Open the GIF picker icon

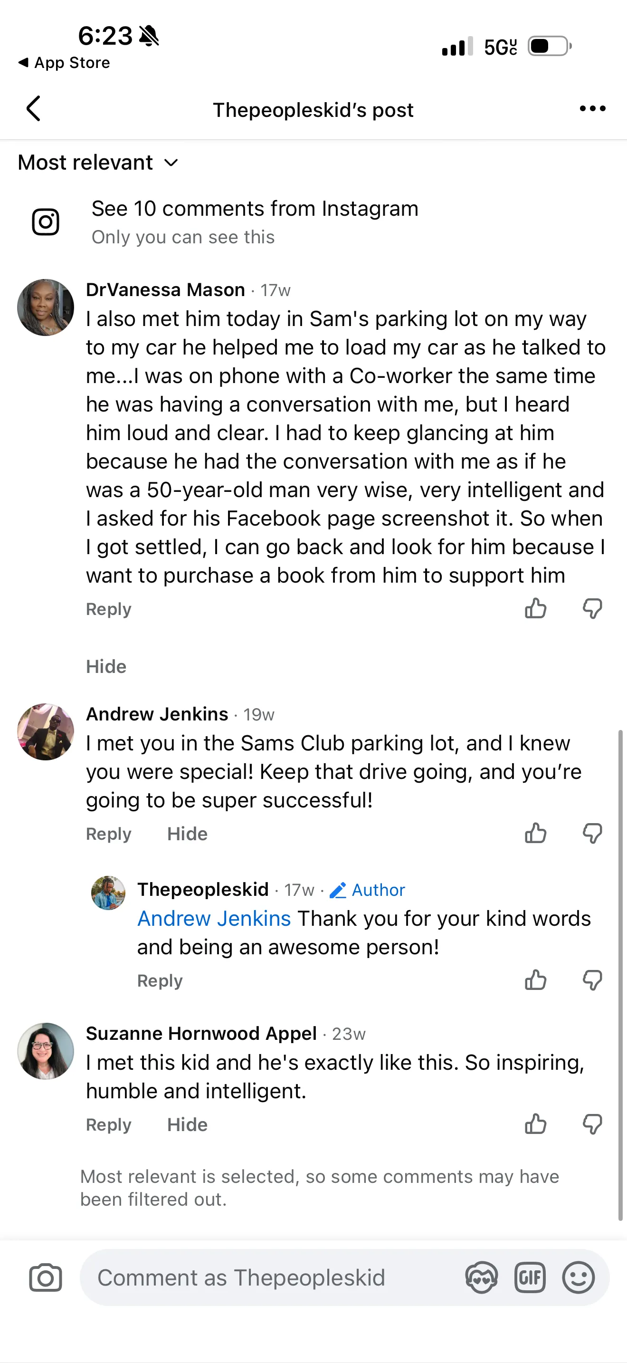click(530, 1278)
